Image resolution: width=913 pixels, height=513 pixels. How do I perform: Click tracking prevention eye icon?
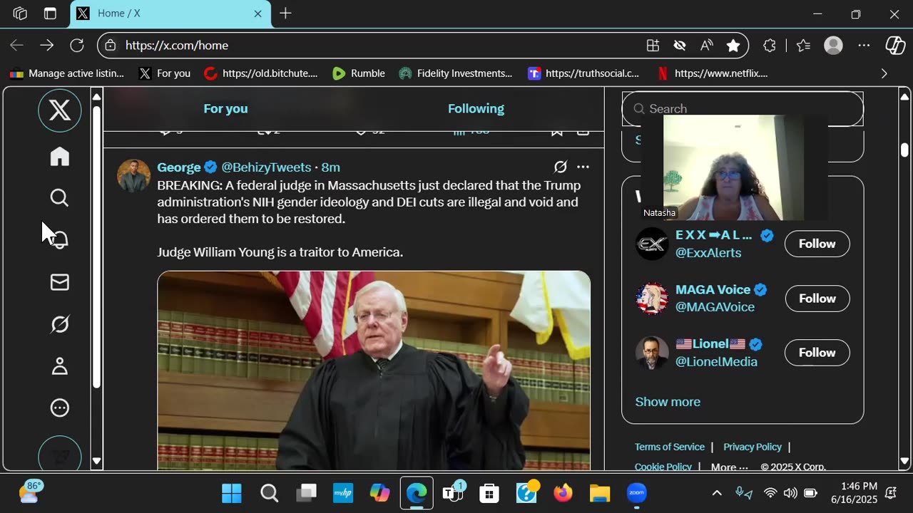coord(680,46)
